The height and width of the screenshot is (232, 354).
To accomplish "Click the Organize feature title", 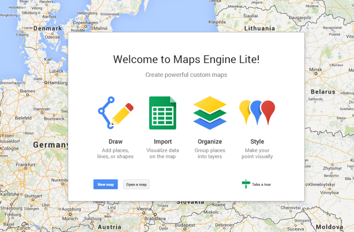I will [x=210, y=142].
